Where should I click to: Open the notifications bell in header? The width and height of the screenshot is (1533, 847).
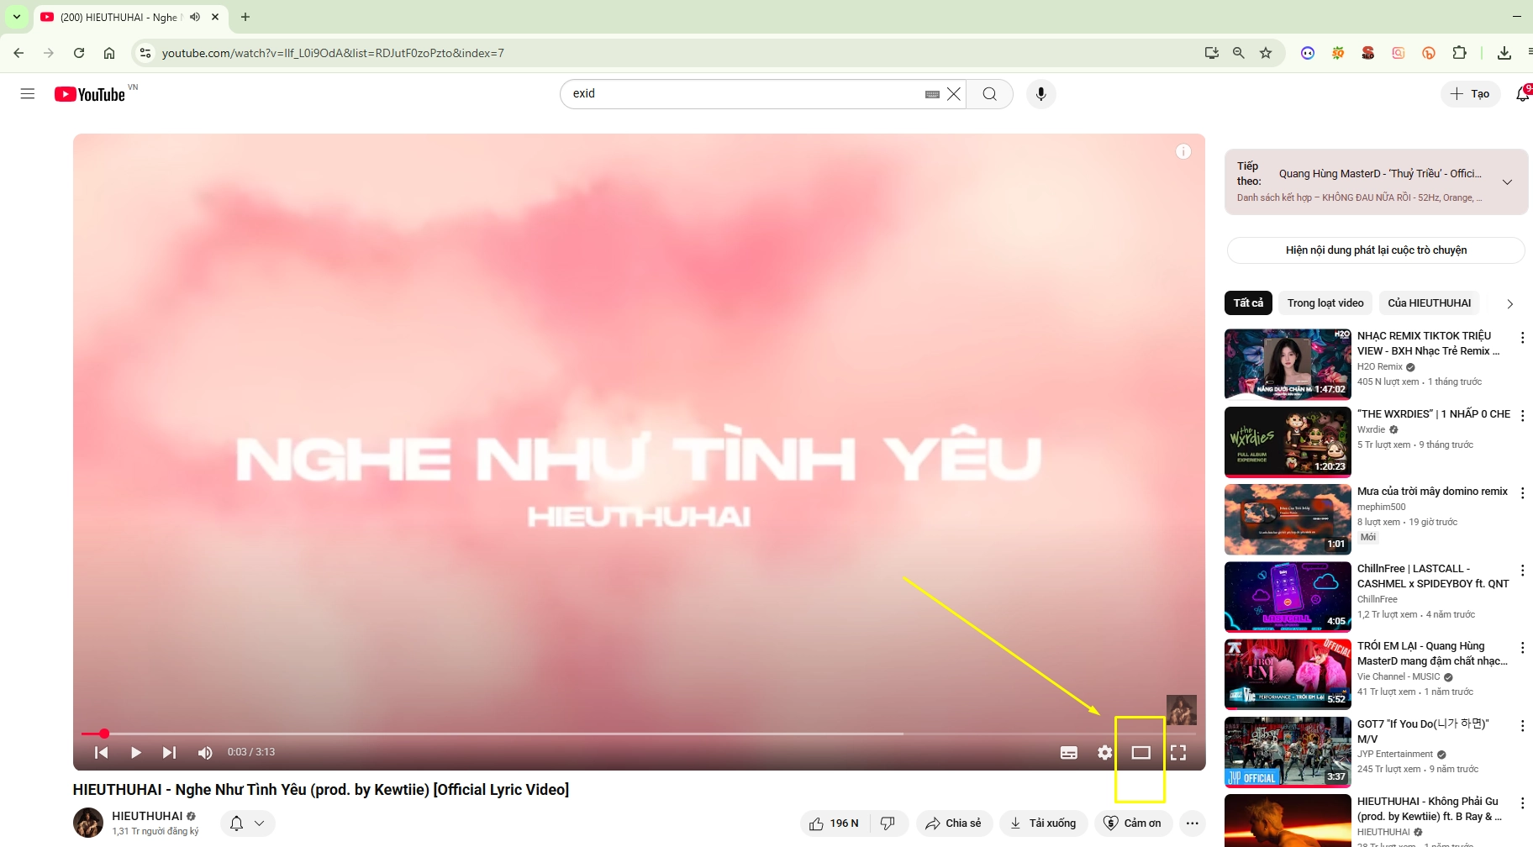click(x=1522, y=94)
